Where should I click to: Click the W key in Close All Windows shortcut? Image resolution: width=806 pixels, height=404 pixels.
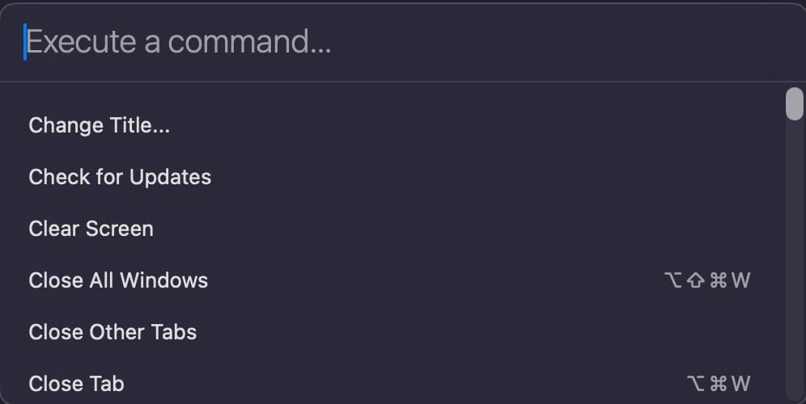(740, 280)
